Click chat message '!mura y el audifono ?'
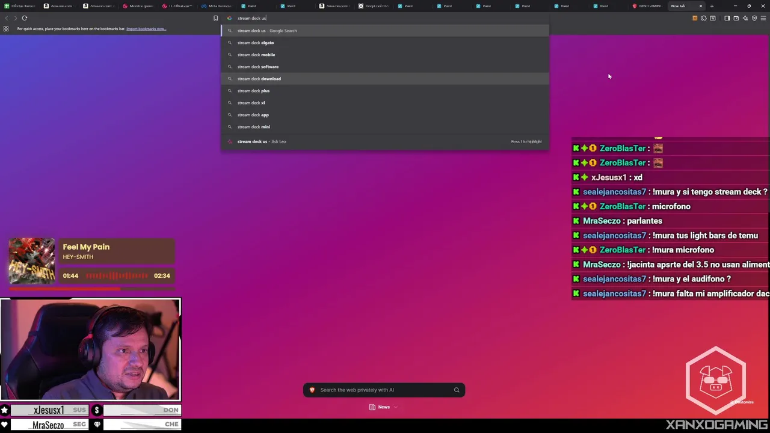 click(x=652, y=279)
